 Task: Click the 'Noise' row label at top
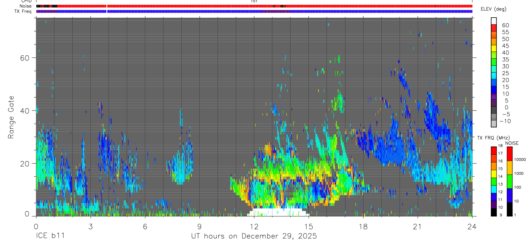(x=26, y=6)
